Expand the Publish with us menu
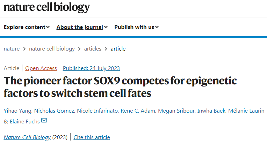 (136, 27)
